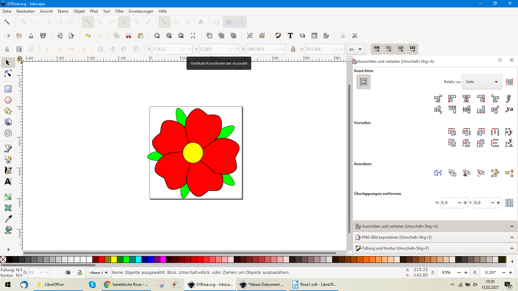Click the remove overlaps button

509,203
